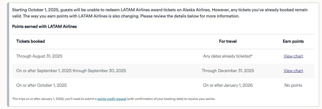Click the For travel column header
The height and width of the screenshot is (109, 322).
[x=228, y=41]
